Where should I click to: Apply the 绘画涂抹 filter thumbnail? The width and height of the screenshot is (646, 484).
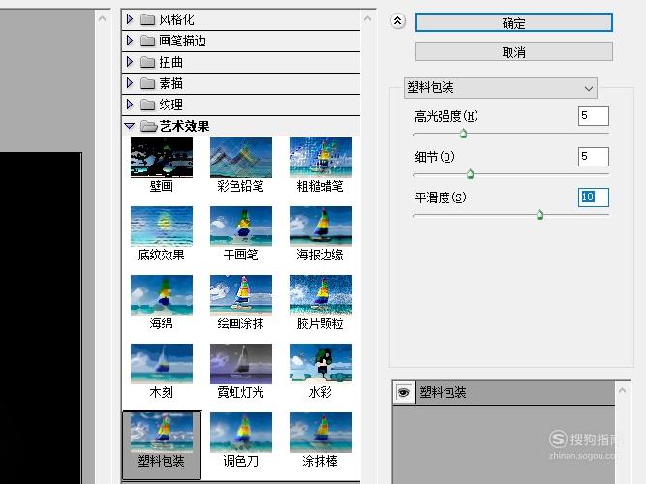coord(241,295)
